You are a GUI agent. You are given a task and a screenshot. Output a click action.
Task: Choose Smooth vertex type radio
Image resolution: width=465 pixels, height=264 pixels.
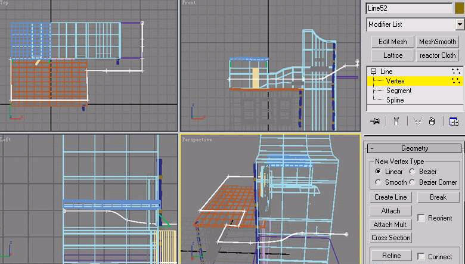point(378,182)
